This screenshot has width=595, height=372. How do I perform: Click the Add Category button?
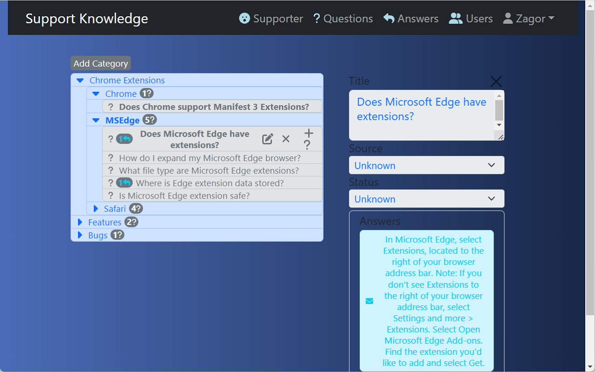coord(101,63)
